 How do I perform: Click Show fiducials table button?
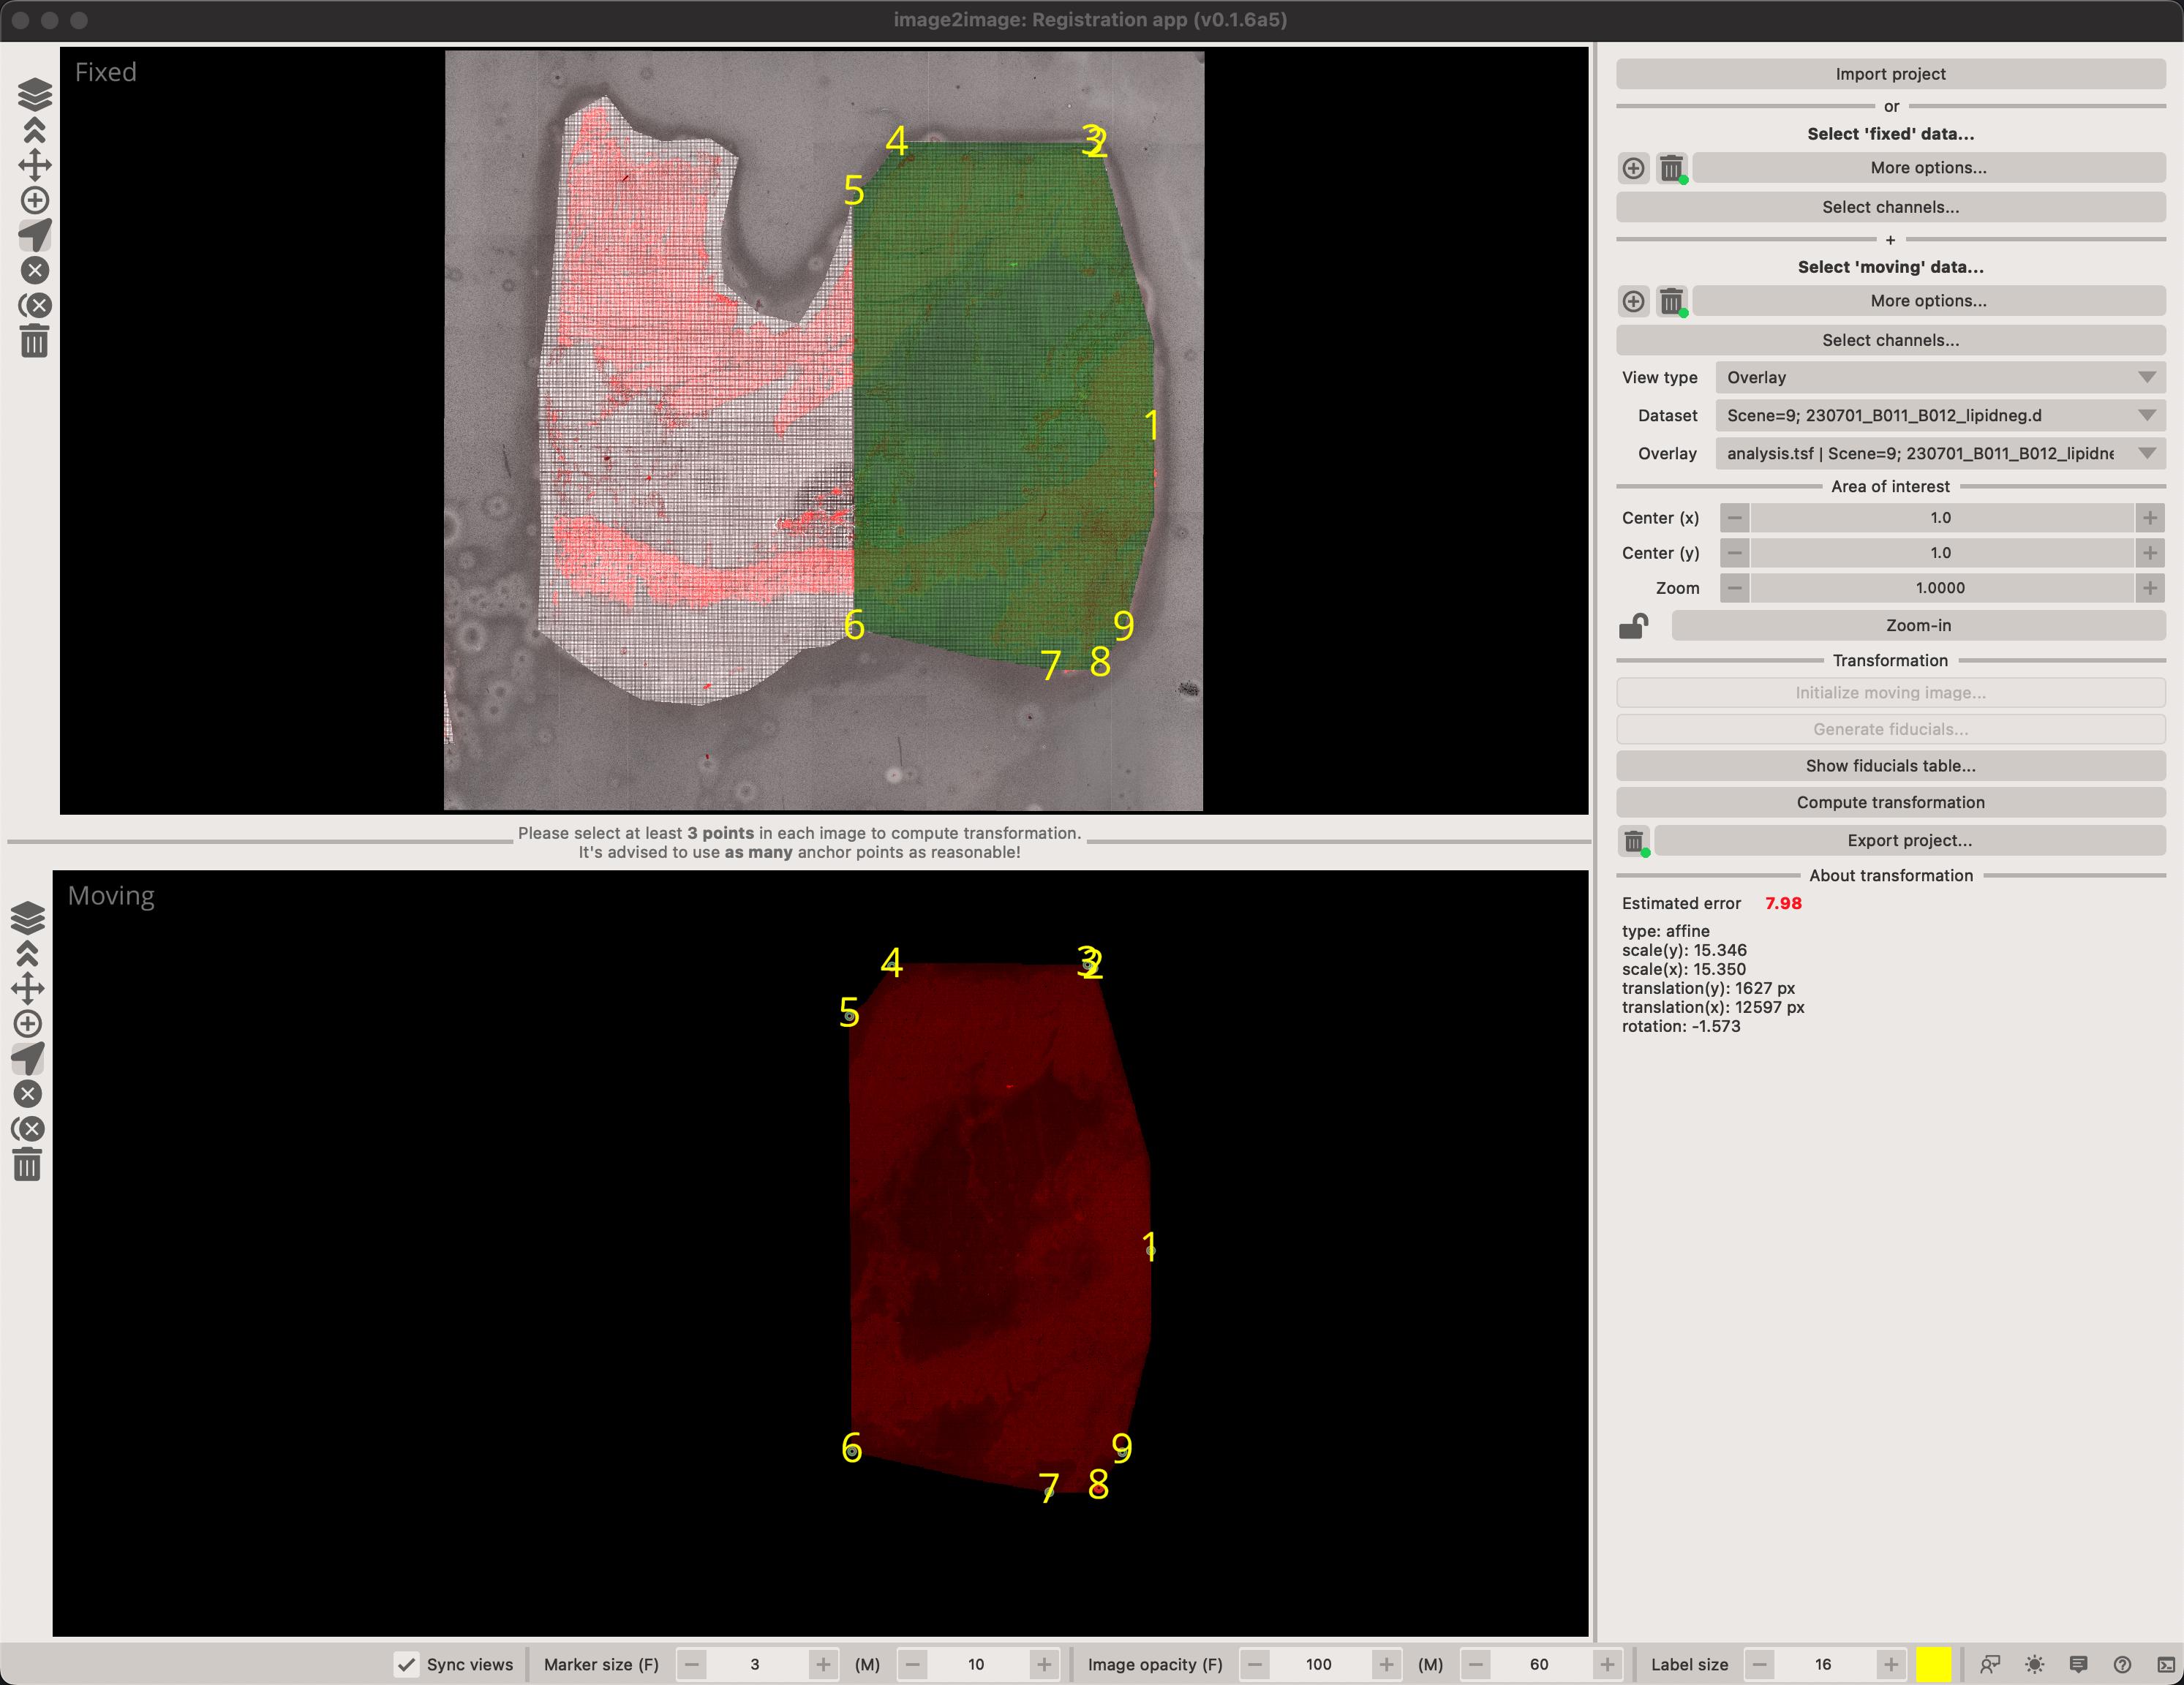1890,766
